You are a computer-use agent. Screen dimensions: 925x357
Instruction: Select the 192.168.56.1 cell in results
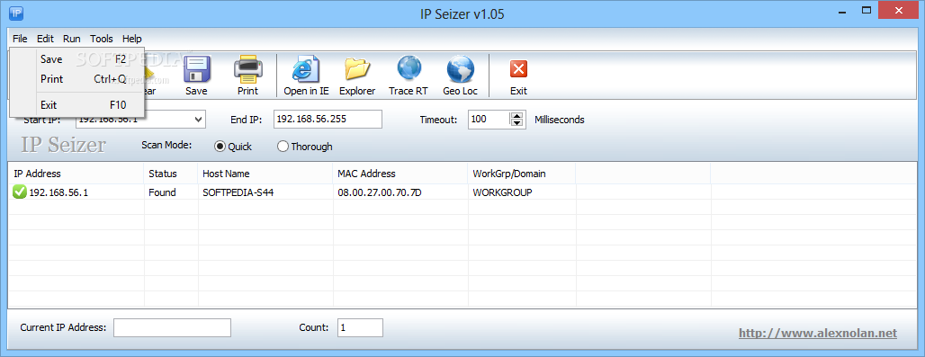point(59,192)
